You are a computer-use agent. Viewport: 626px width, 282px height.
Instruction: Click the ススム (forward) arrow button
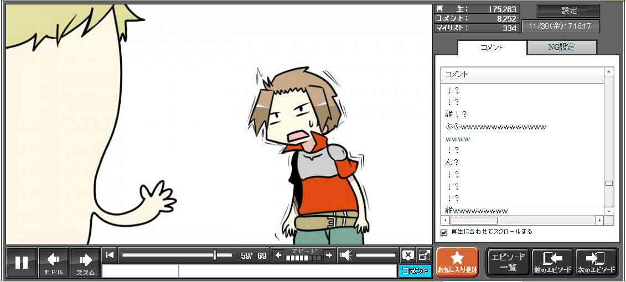click(x=85, y=262)
